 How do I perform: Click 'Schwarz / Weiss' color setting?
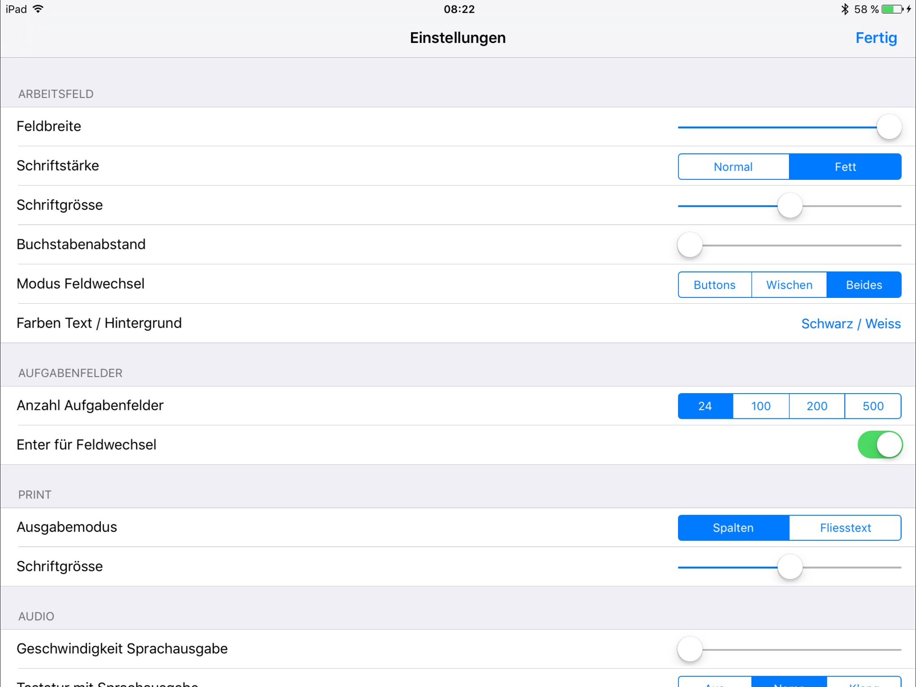click(x=851, y=323)
